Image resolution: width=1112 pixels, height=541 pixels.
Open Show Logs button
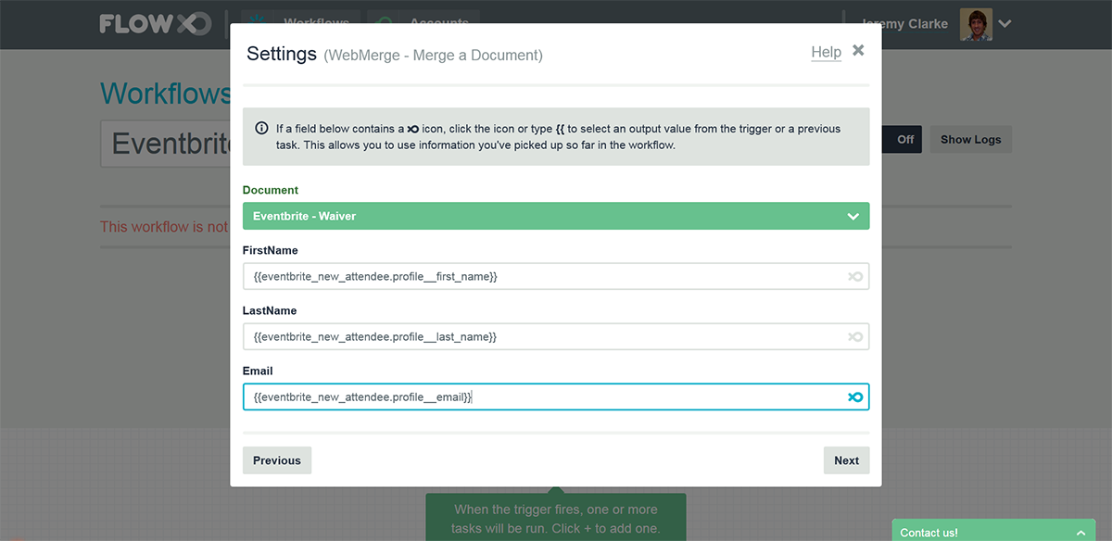pos(971,140)
